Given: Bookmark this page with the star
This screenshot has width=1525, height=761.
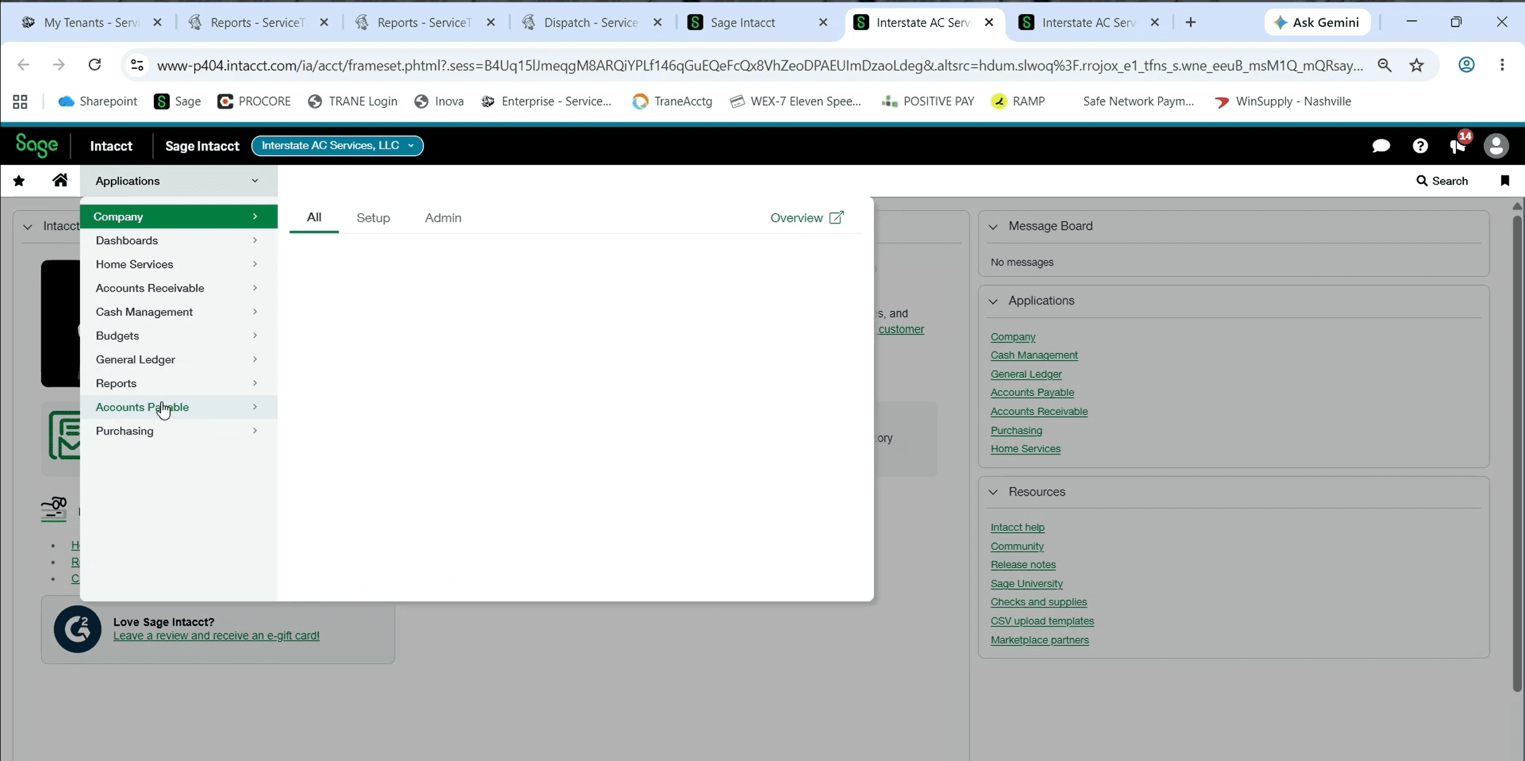Looking at the screenshot, I should (1417, 65).
